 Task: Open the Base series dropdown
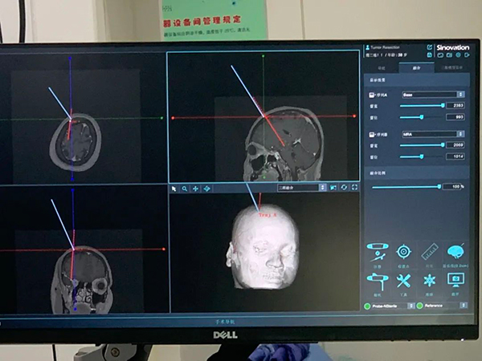433,95
